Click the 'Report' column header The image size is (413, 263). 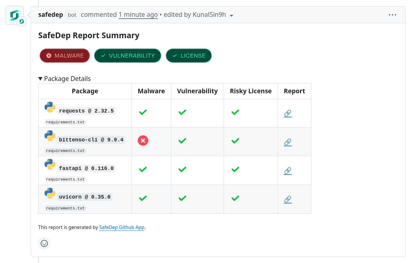coord(294,91)
